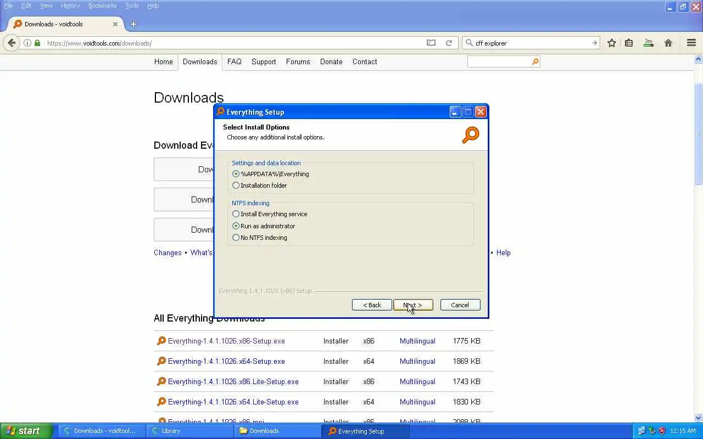Click Multilingual link in x86-Setup row
Viewport: 703px width, 439px height.
pos(417,341)
